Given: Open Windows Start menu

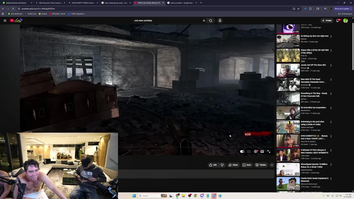Looking at the screenshot, I should pos(134,196).
